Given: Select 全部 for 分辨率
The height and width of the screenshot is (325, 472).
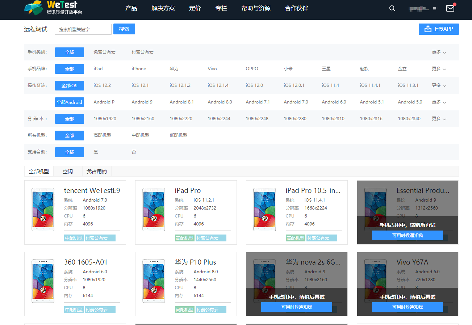Looking at the screenshot, I should 70,119.
